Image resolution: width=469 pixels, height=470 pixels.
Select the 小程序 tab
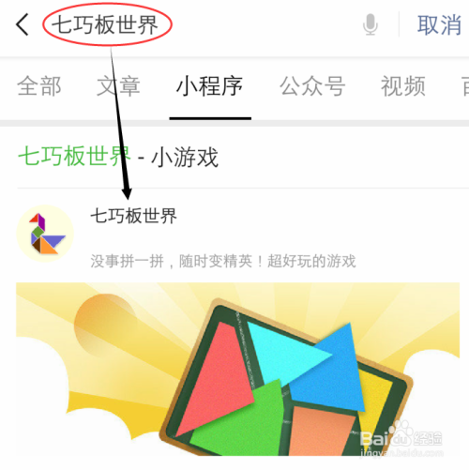tap(209, 86)
